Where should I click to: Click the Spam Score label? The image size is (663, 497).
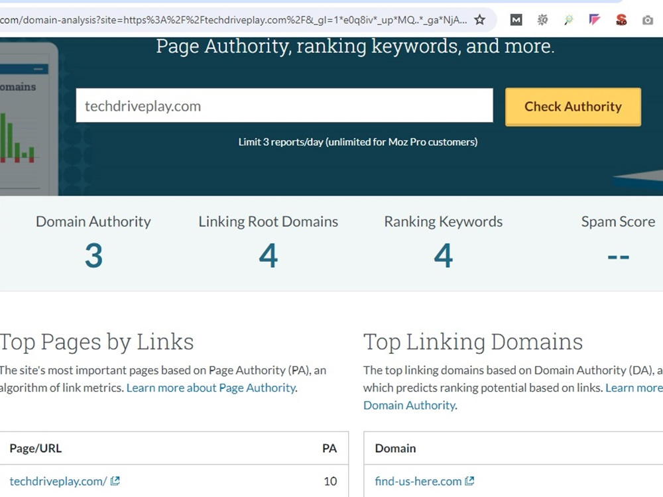618,222
